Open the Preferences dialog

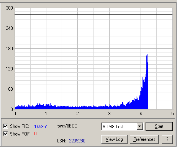point(144,139)
